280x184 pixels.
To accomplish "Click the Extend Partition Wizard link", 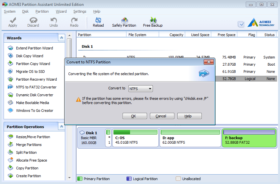I will [35, 48].
